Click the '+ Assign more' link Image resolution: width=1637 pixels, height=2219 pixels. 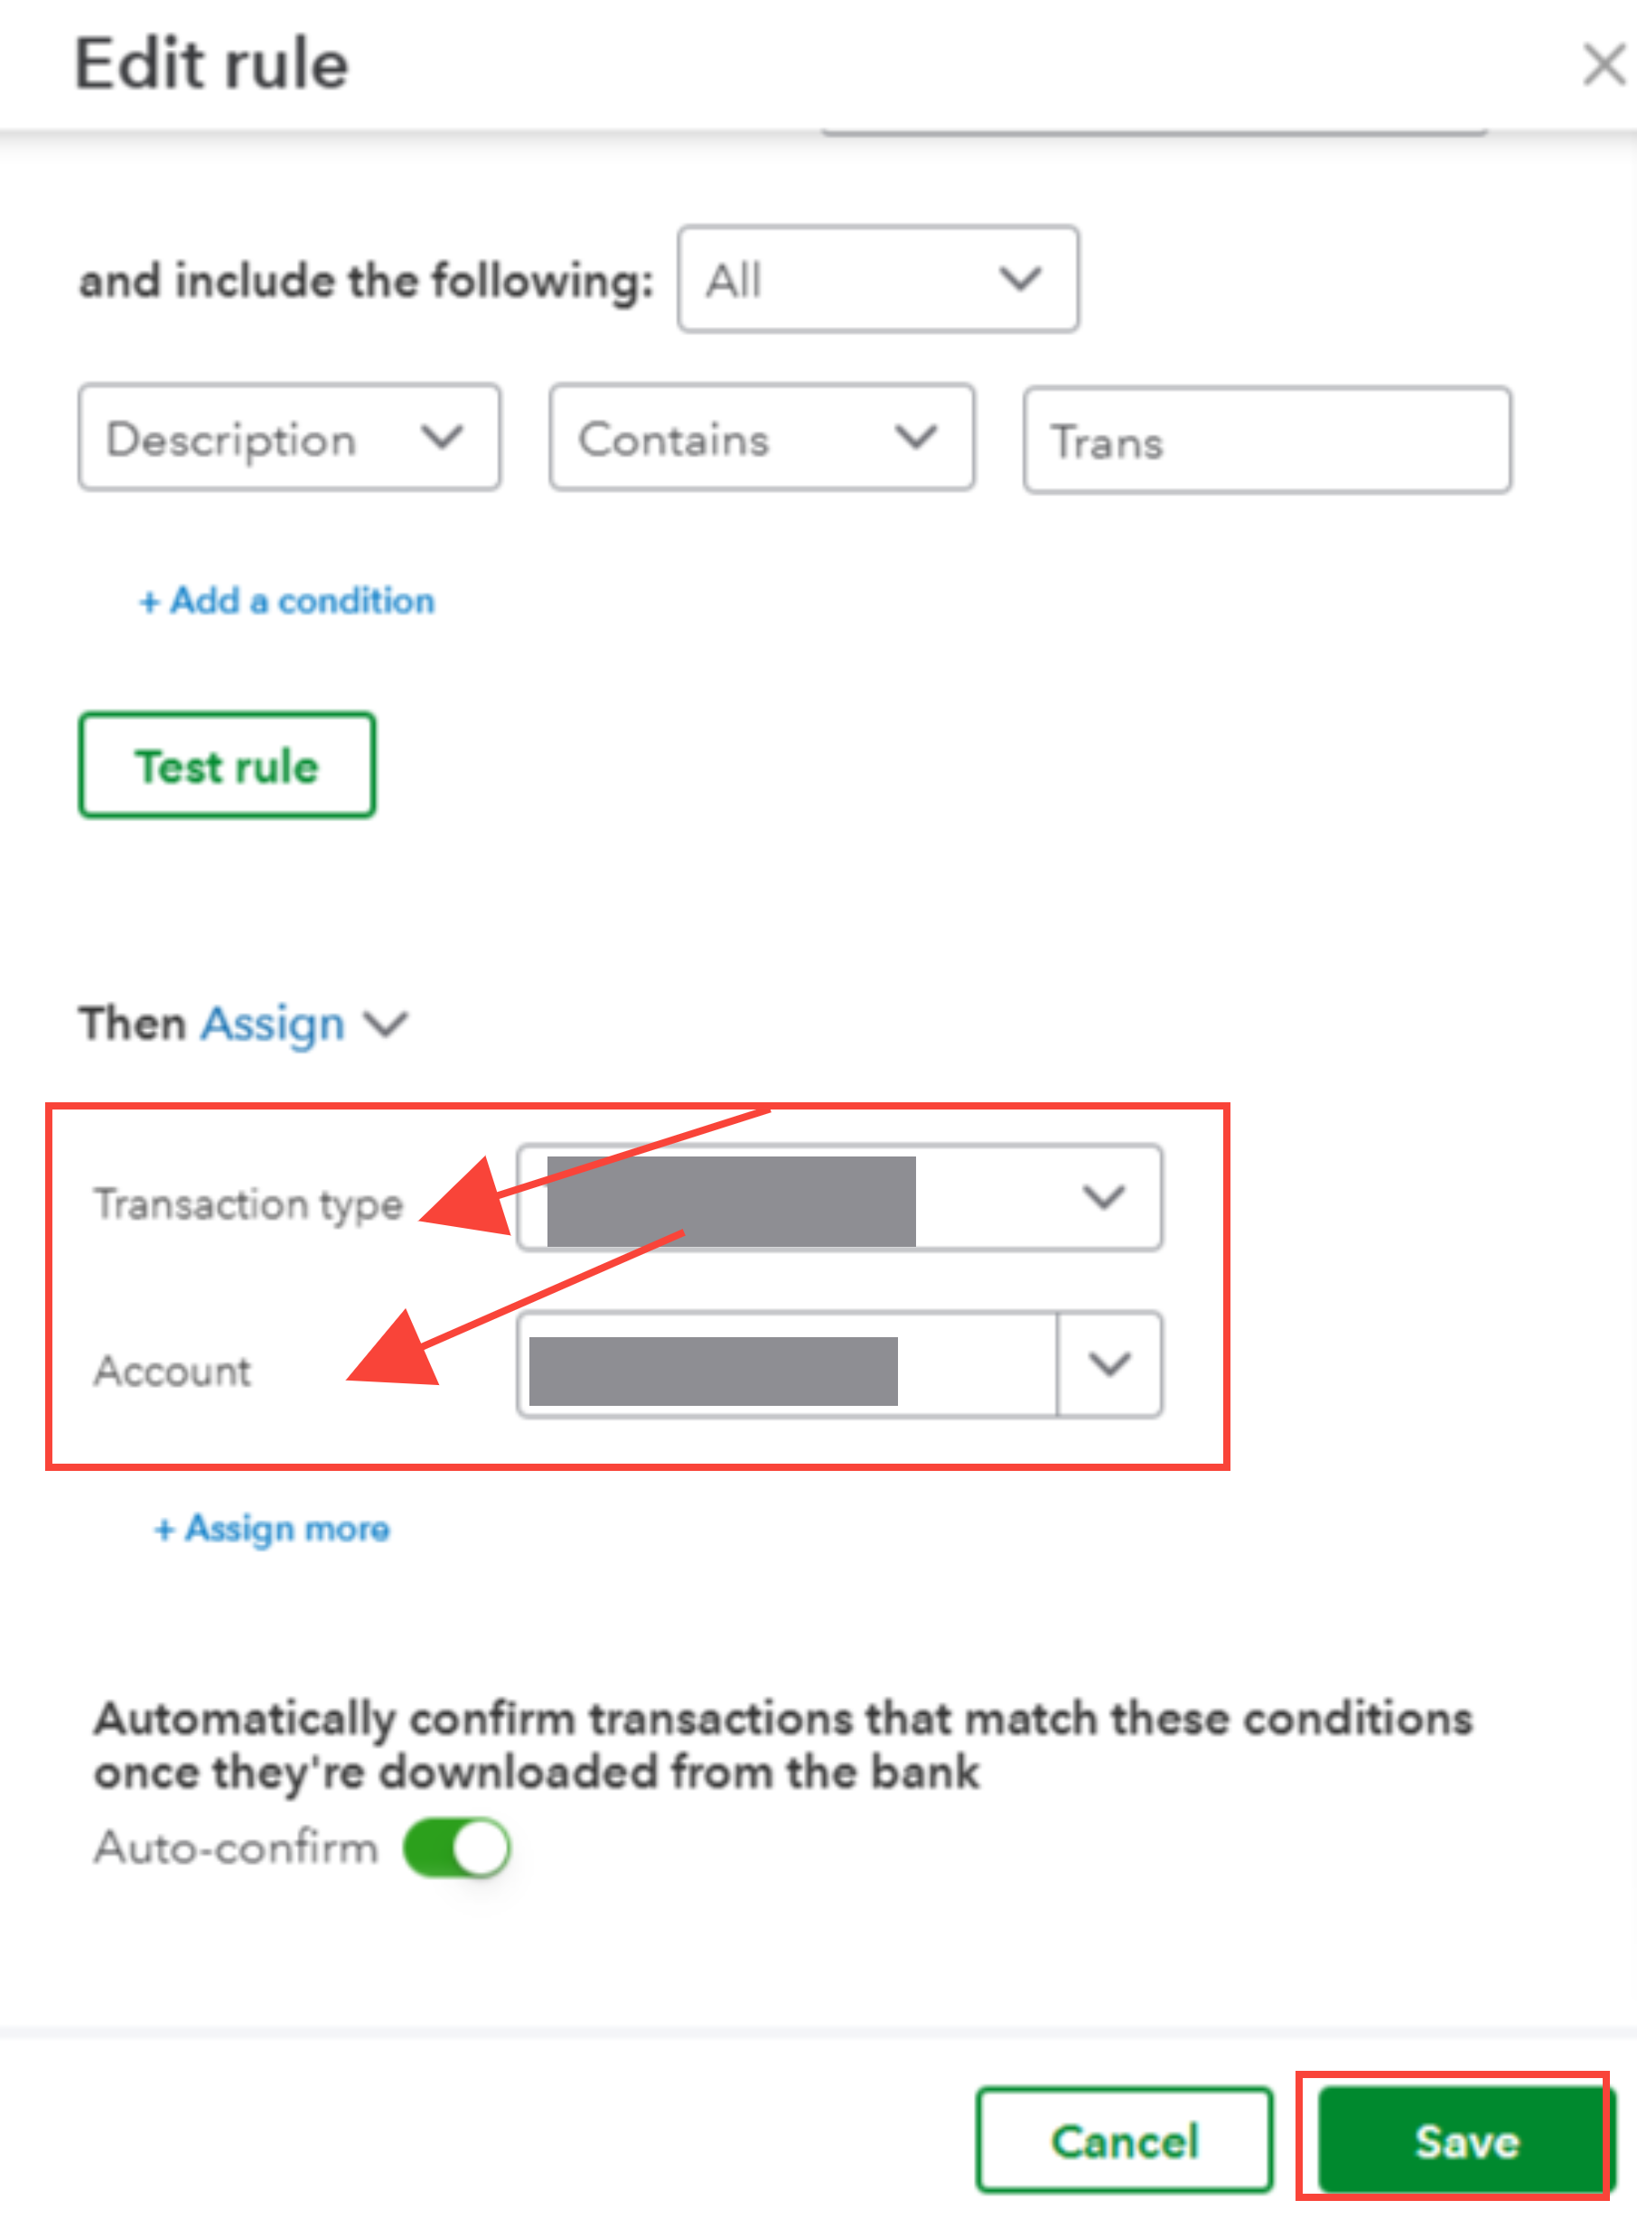point(273,1528)
